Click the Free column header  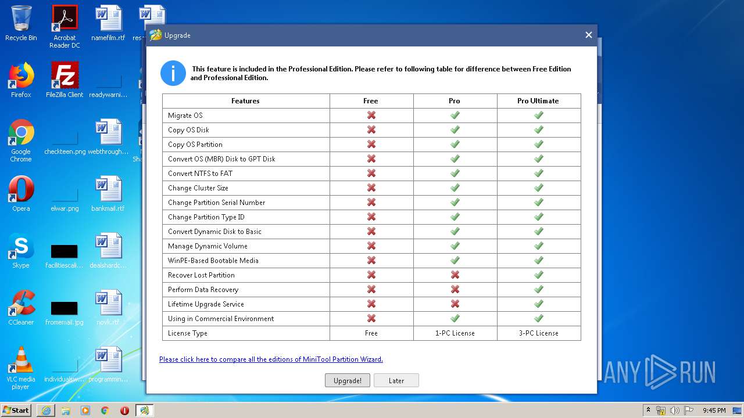tap(371, 101)
